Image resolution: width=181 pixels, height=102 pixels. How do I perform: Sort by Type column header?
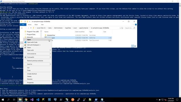pos(91,32)
